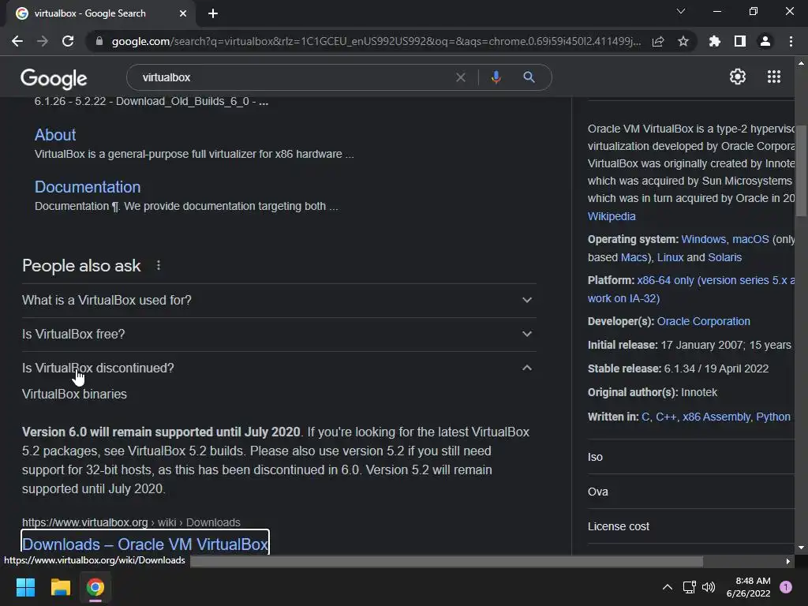This screenshot has width=808, height=606.
Task: Open the network status tray icon
Action: click(689, 587)
